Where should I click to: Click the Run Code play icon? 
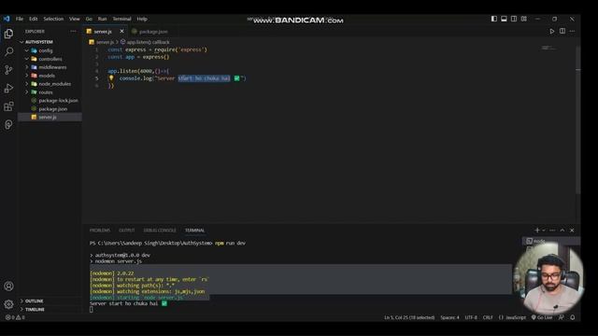[x=552, y=31]
